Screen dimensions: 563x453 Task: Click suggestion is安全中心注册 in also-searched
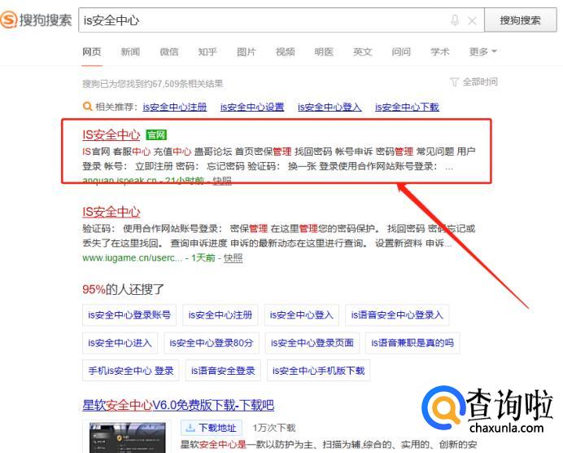tap(220, 315)
